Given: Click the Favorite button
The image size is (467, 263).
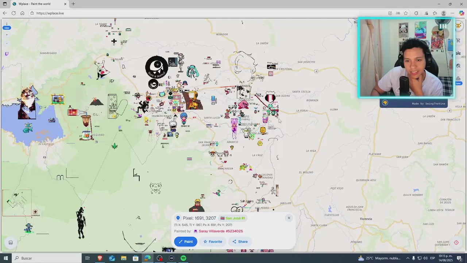Looking at the screenshot, I should [x=213, y=241].
